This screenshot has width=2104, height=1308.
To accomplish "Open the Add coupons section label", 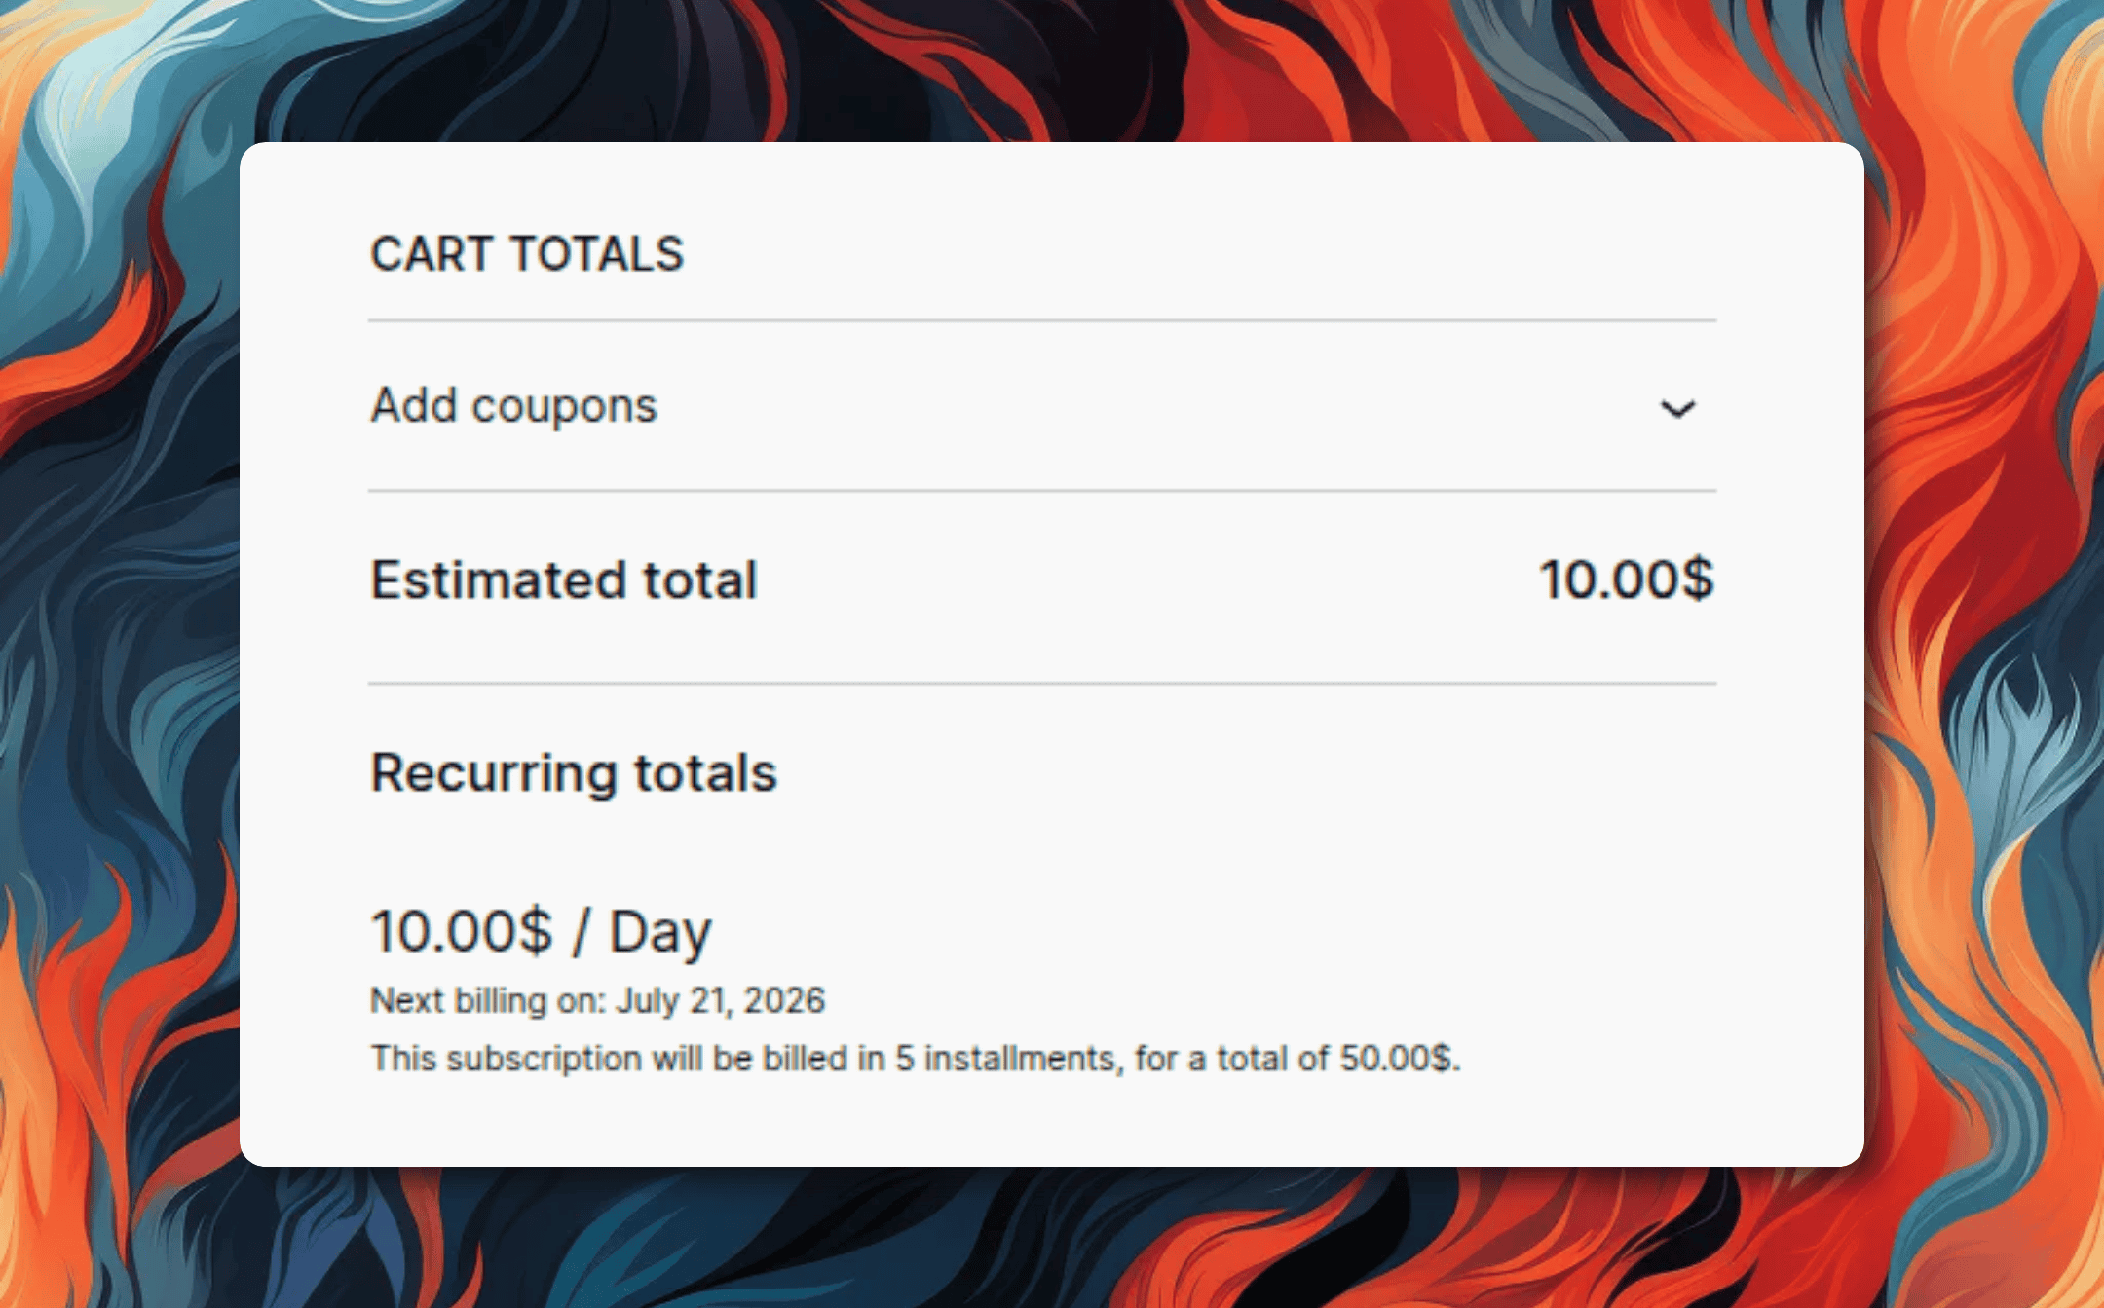I will click(x=513, y=405).
